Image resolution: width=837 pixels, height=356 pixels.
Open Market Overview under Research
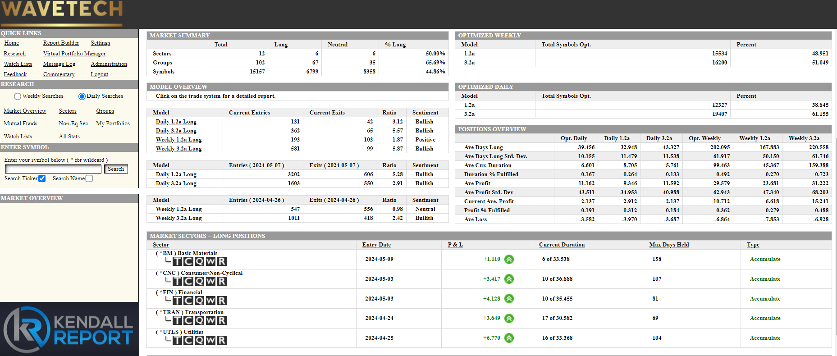25,111
